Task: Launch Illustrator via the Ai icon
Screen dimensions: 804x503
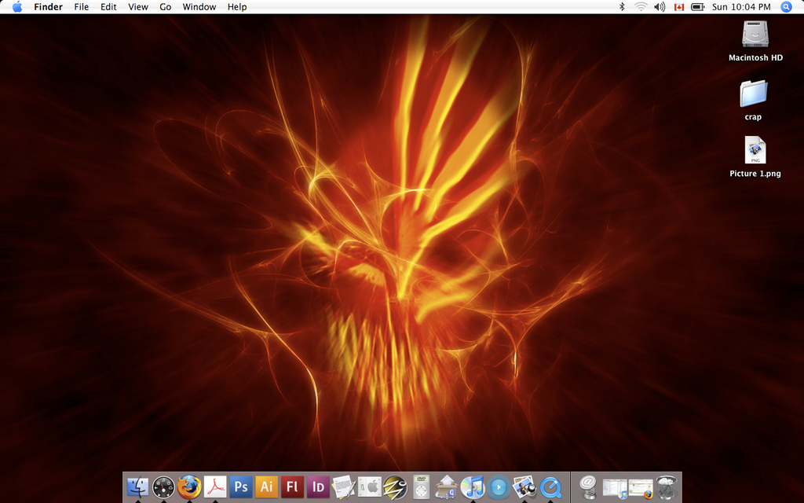Action: (267, 487)
